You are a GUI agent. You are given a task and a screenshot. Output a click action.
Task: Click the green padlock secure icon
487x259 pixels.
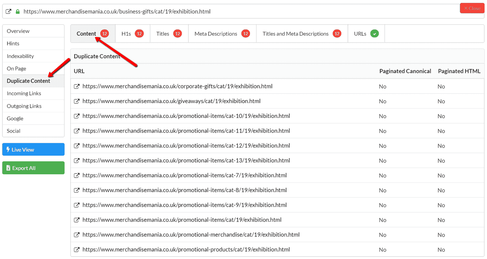pos(17,11)
